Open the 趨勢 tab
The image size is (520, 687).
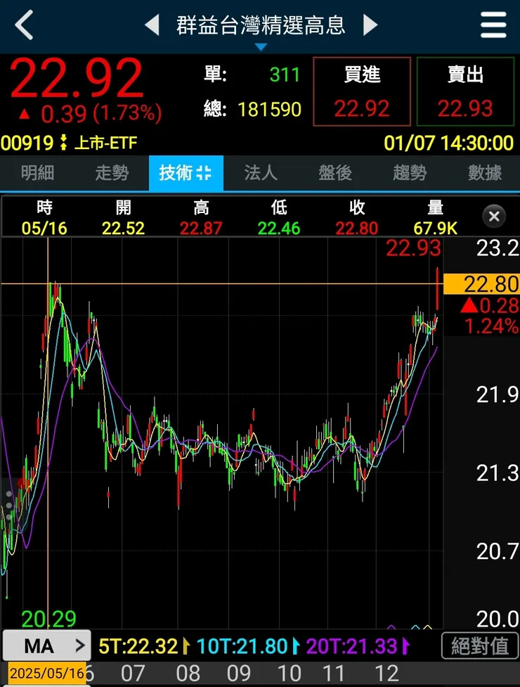(x=410, y=173)
